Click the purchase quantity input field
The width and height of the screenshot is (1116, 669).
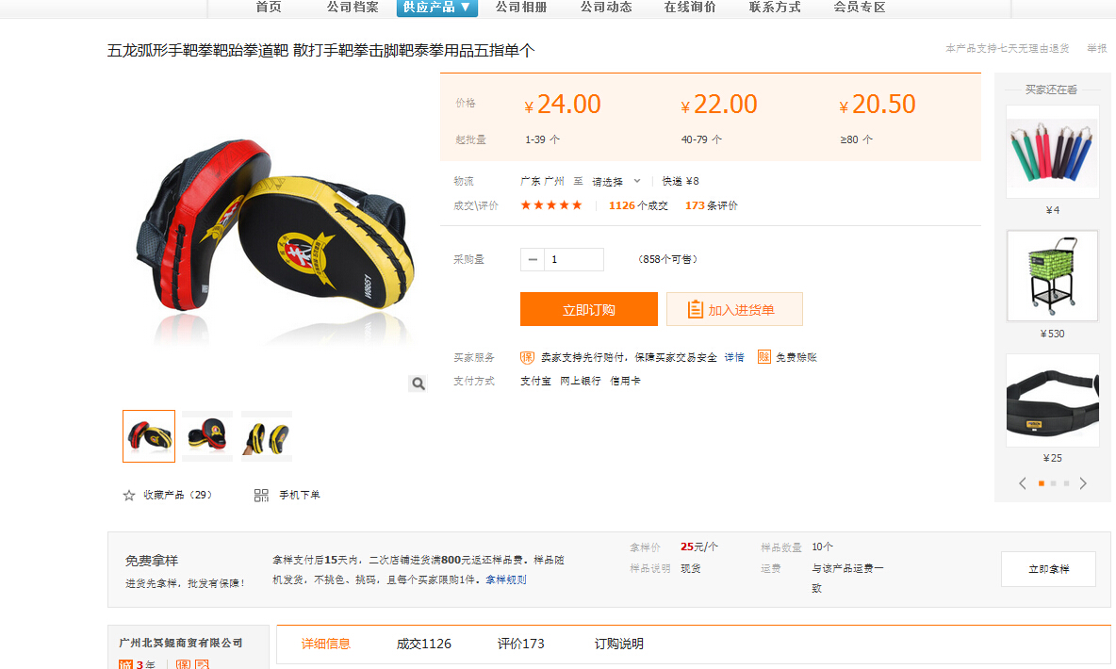click(574, 260)
